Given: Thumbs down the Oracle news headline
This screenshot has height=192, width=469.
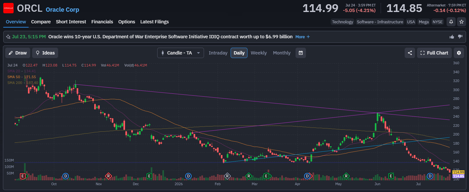Looking at the screenshot, I should (x=460, y=37).
